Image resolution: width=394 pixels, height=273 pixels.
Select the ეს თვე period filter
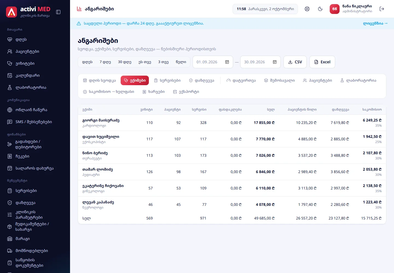pos(145,62)
